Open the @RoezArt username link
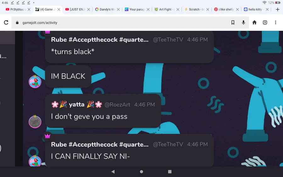The height and width of the screenshot is (177, 283). pos(117,104)
